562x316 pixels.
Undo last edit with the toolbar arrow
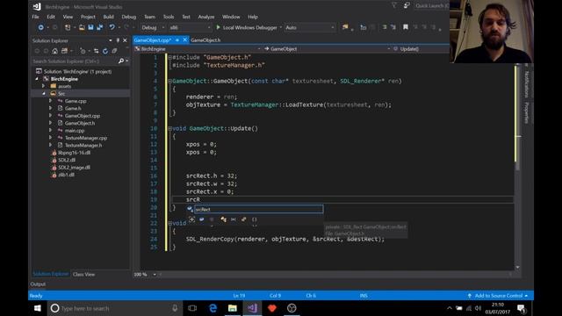[x=112, y=27]
